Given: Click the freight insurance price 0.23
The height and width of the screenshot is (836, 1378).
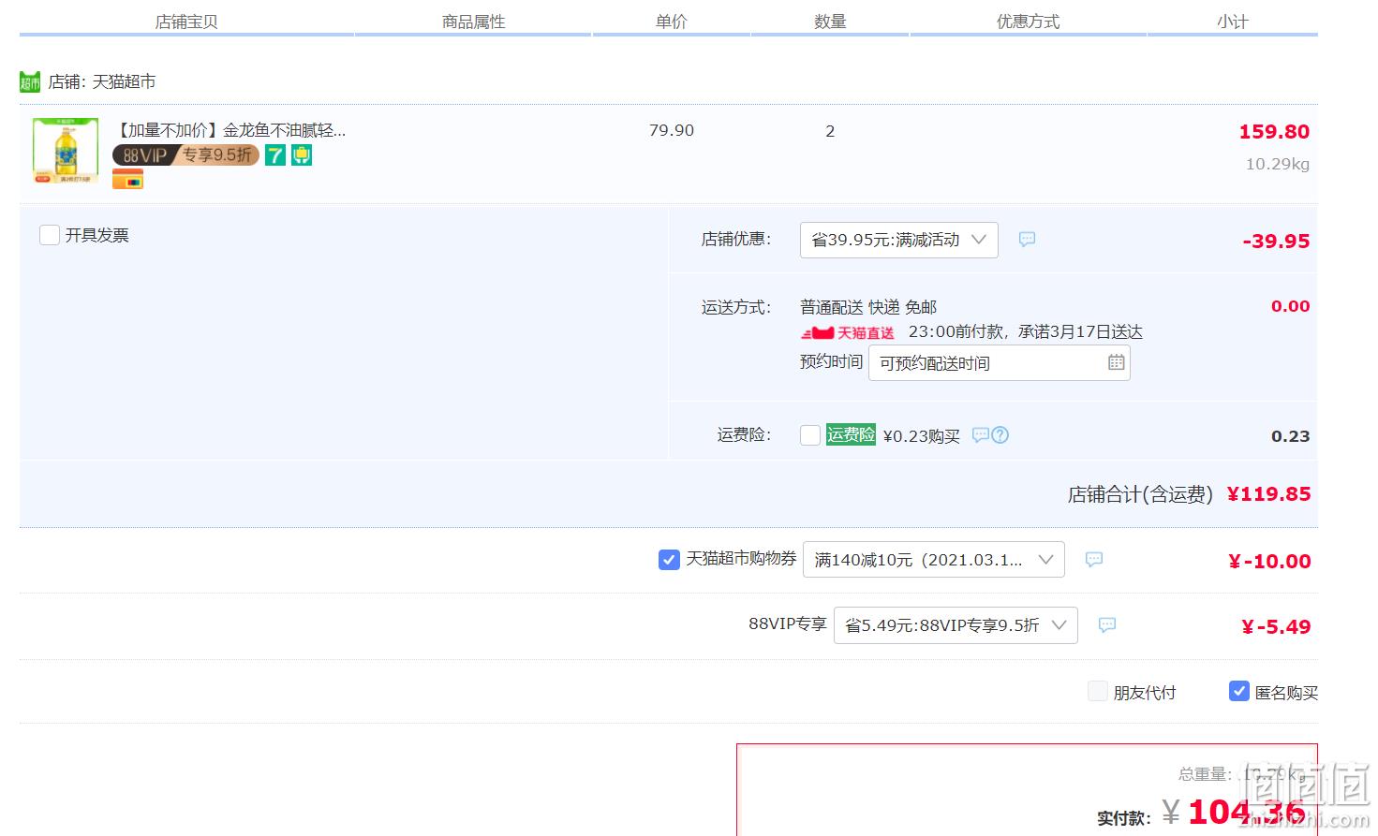Looking at the screenshot, I should (1290, 436).
